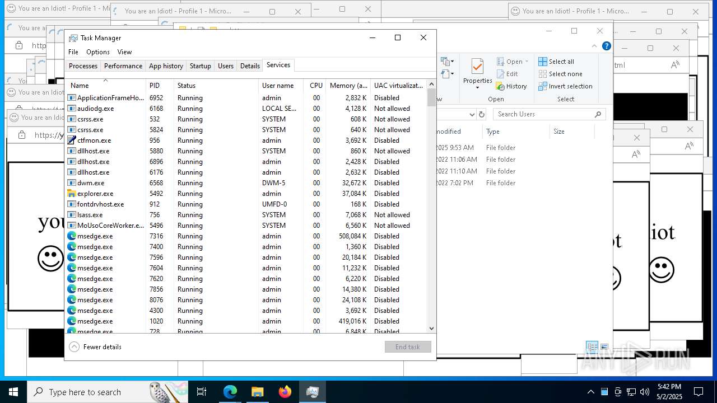Click Select none in Explorer ribbon
The height and width of the screenshot is (403, 717).
(x=560, y=74)
